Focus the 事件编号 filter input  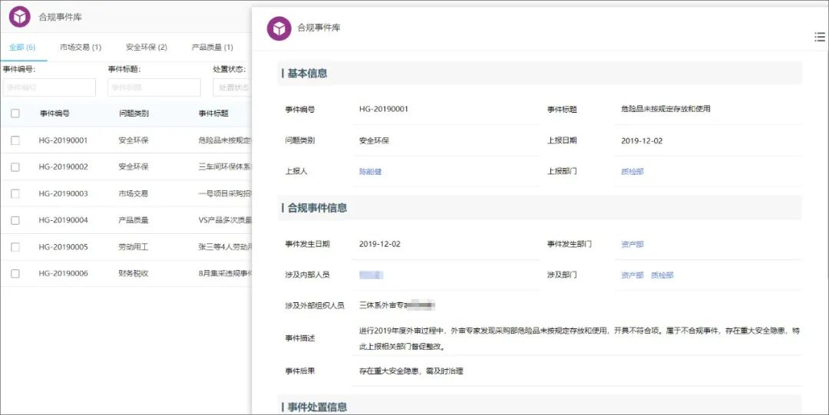pos(49,87)
